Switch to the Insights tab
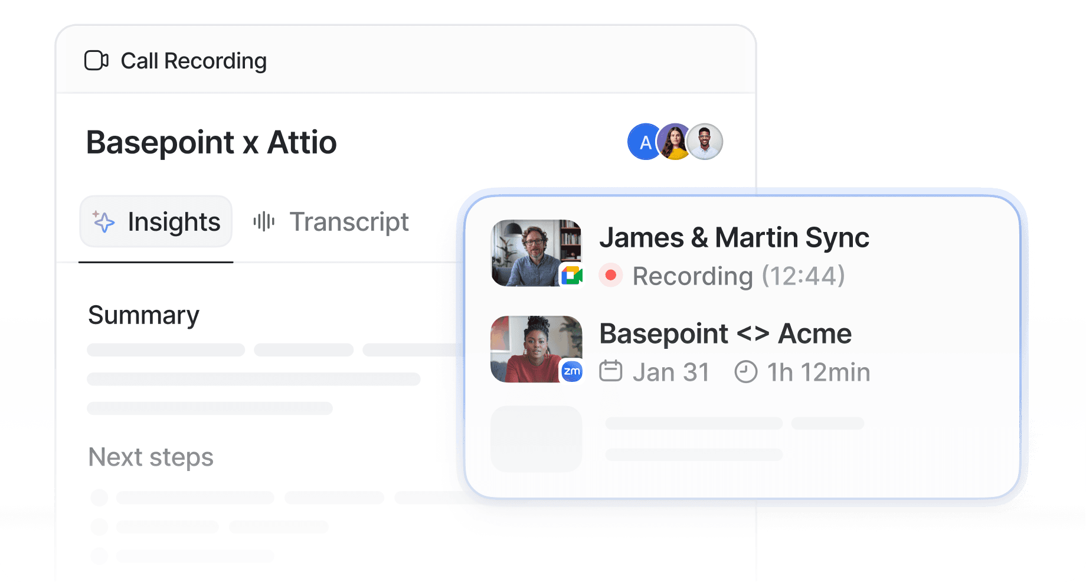Viewport: 1086px width, 582px height. pyautogui.click(x=156, y=222)
